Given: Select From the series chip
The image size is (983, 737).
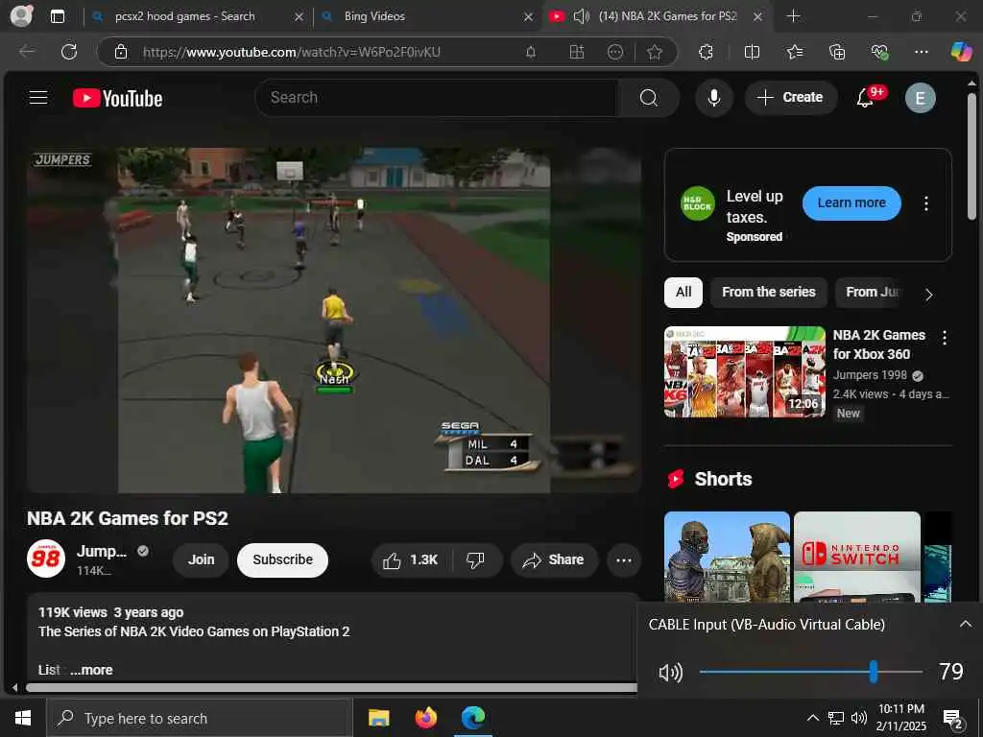Looking at the screenshot, I should 769,292.
